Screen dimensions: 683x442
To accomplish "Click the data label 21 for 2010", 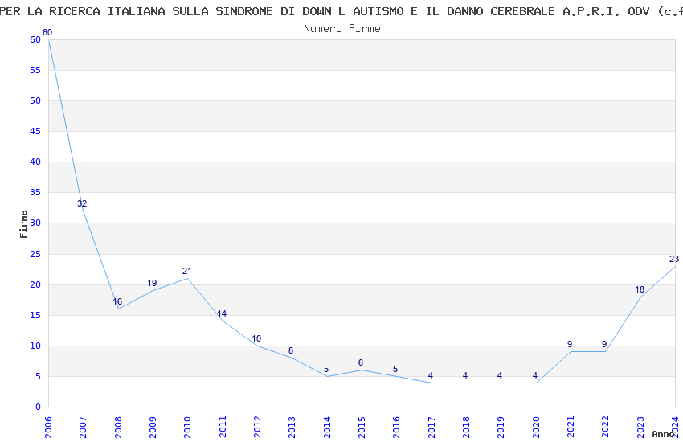I will coord(187,271).
